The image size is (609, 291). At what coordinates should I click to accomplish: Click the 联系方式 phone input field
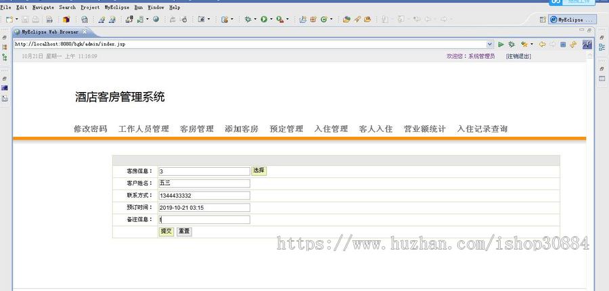click(204, 196)
